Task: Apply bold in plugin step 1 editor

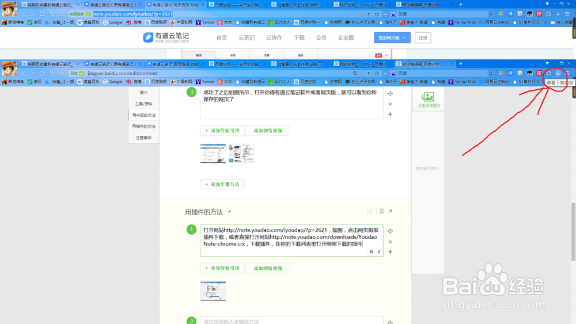Action: (372, 251)
